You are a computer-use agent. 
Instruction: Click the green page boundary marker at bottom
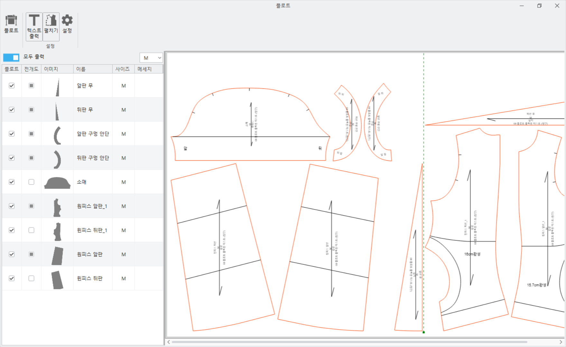424,332
